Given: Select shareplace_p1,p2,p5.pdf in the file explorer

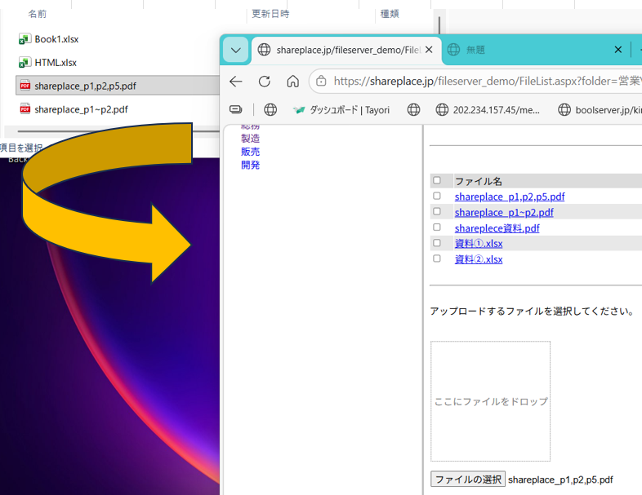Looking at the screenshot, I should point(85,86).
